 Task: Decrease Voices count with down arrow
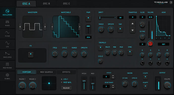click(x=113, y=78)
